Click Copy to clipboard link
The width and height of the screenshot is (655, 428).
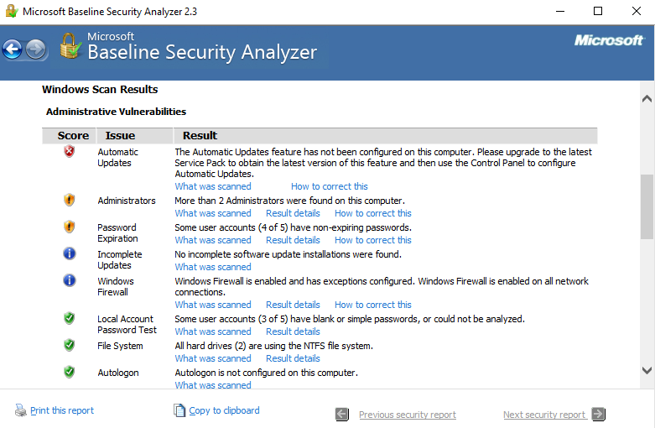[x=224, y=410]
